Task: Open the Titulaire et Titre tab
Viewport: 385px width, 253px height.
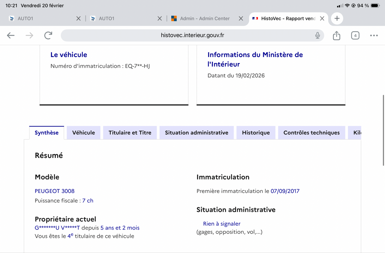Action: [x=130, y=133]
